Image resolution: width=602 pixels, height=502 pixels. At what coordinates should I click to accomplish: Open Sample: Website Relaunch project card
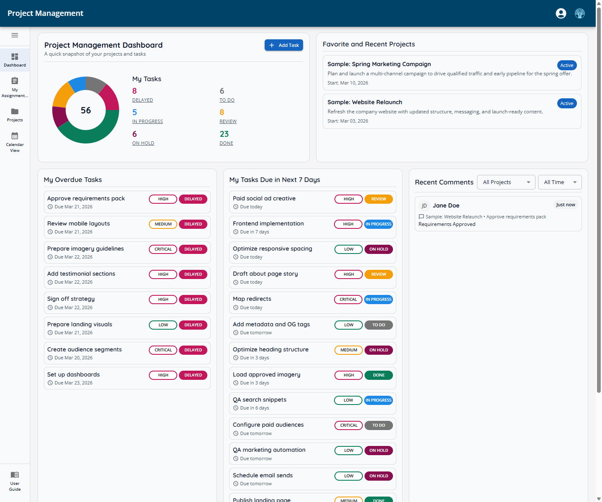[452, 111]
